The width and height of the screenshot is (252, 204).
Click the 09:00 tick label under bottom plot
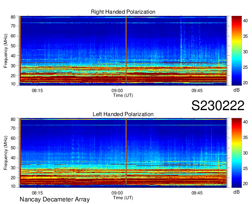coord(117,193)
